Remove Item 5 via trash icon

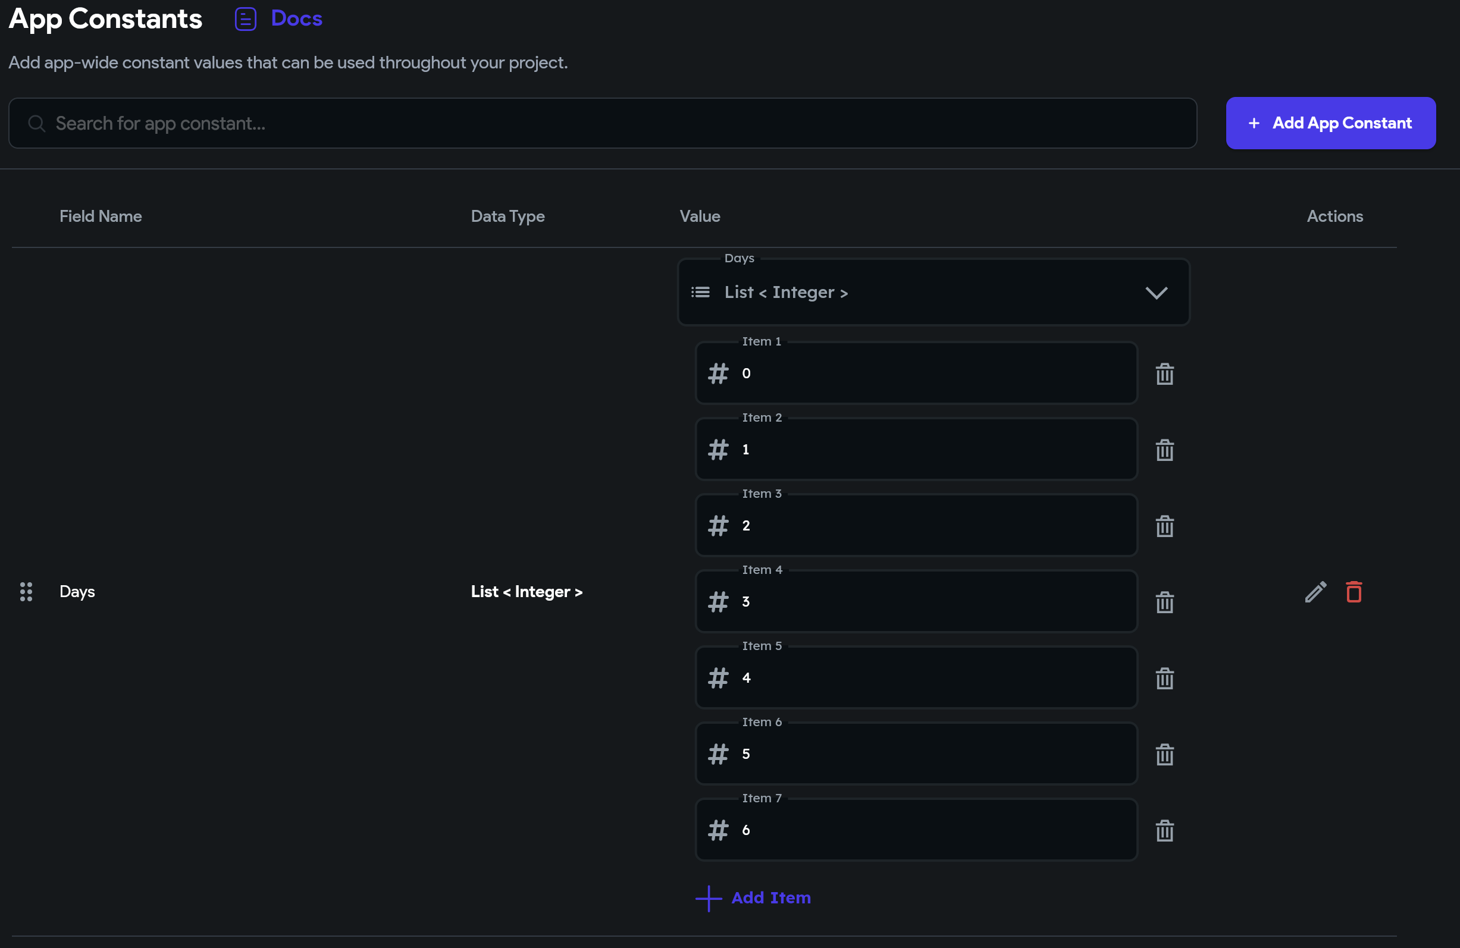(1164, 677)
